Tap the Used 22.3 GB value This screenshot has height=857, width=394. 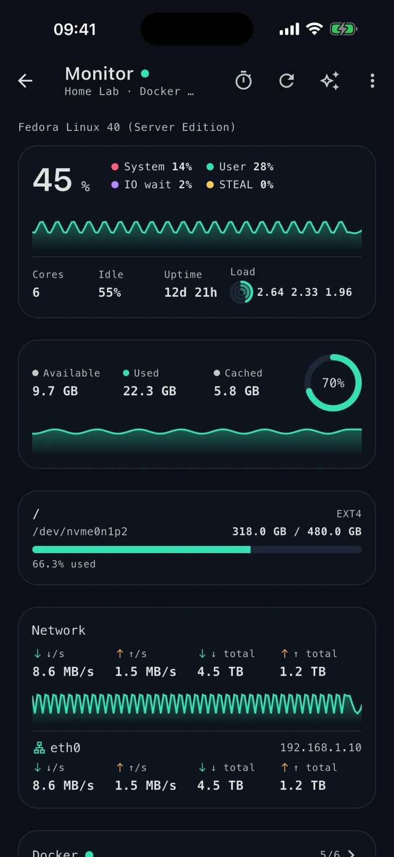(149, 391)
